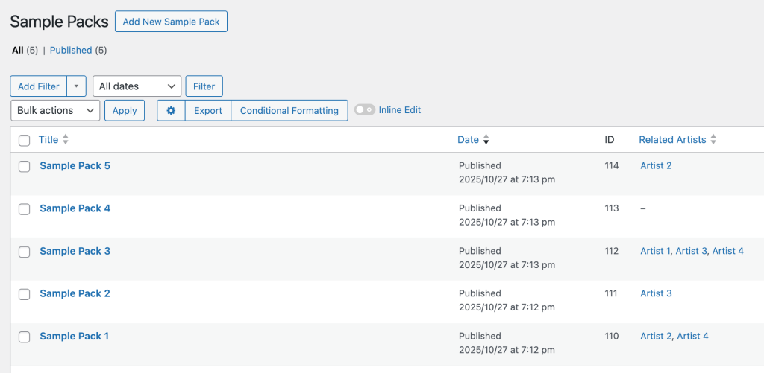Click the Related Artists sort arrows
The image size is (764, 373).
pyautogui.click(x=713, y=139)
